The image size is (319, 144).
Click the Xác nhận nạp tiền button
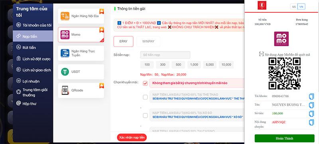(132, 138)
